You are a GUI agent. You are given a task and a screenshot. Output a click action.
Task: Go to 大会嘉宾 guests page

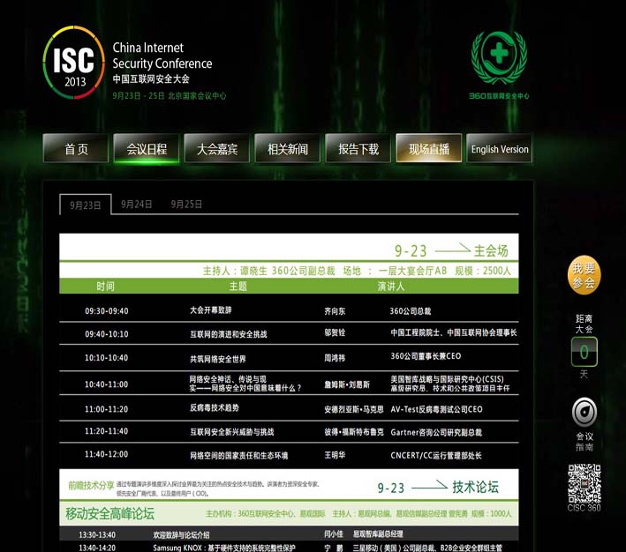217,149
